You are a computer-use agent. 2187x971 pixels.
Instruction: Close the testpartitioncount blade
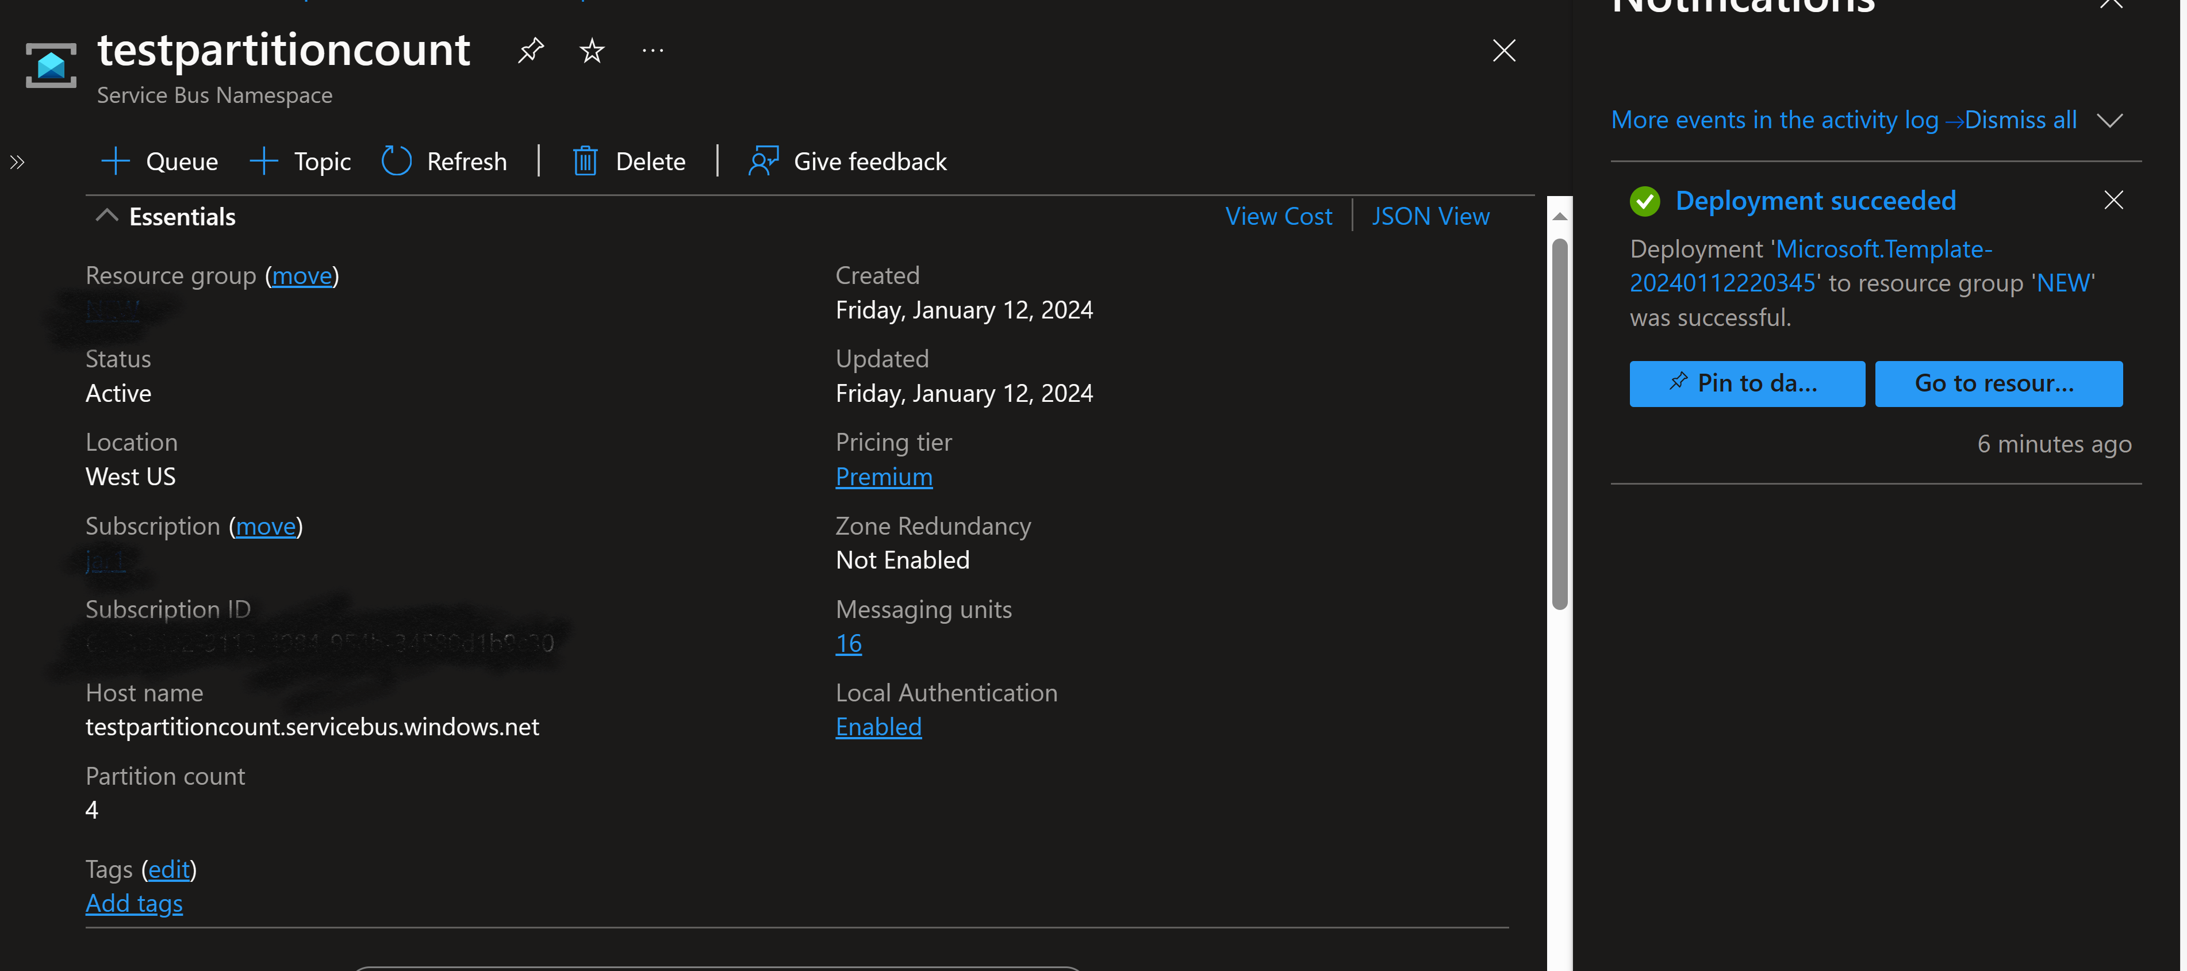[x=1503, y=51]
